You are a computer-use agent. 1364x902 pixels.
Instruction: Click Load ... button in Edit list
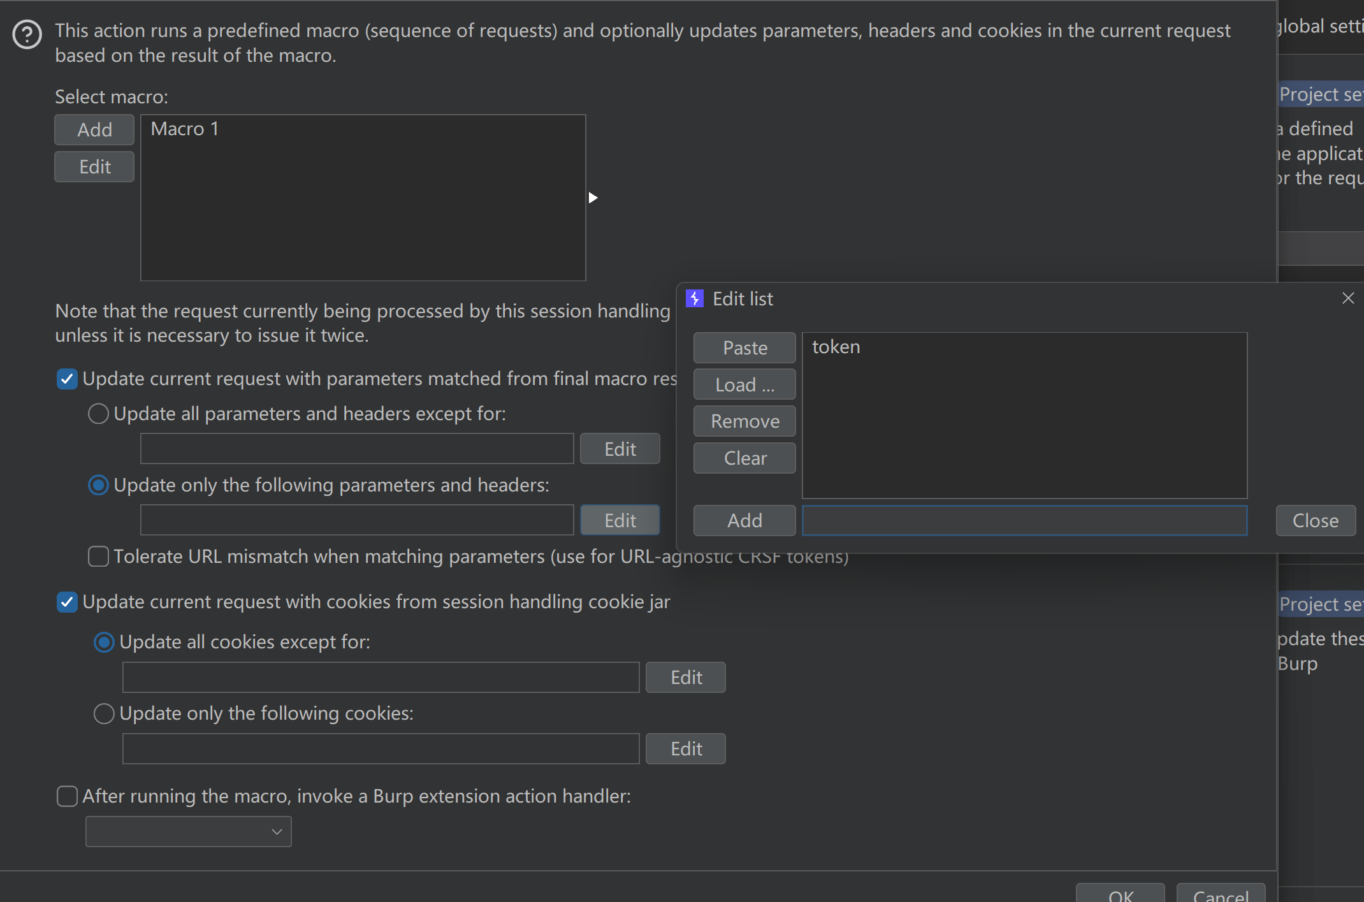pos(744,385)
